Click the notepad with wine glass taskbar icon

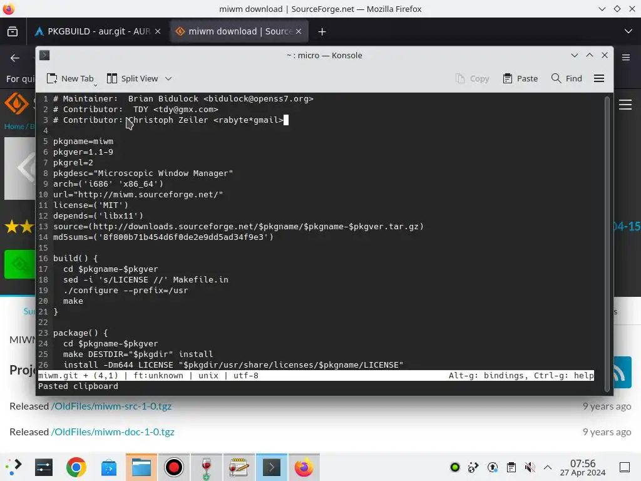point(238,467)
